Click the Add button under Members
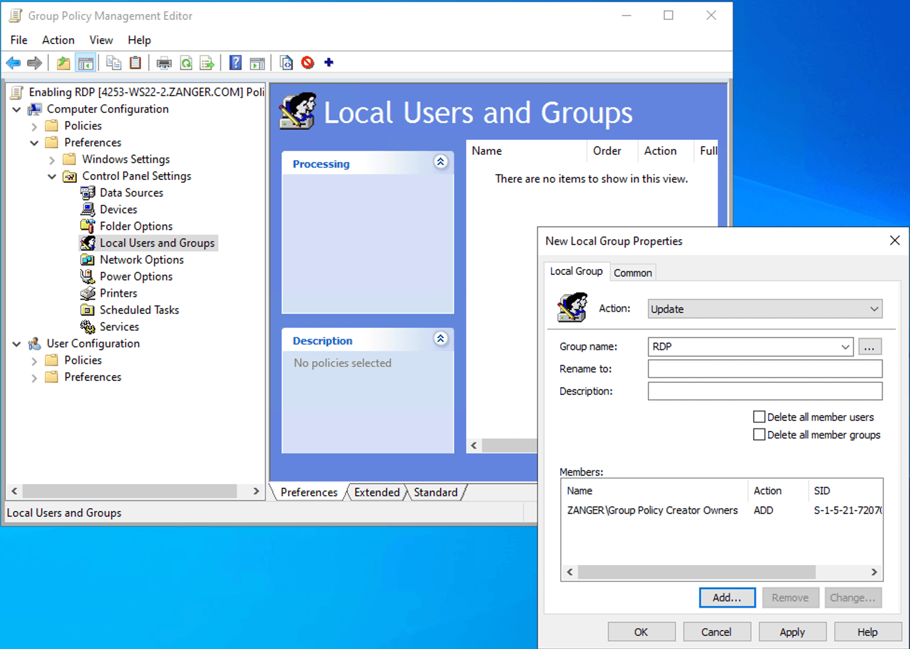910x649 pixels. pos(727,597)
